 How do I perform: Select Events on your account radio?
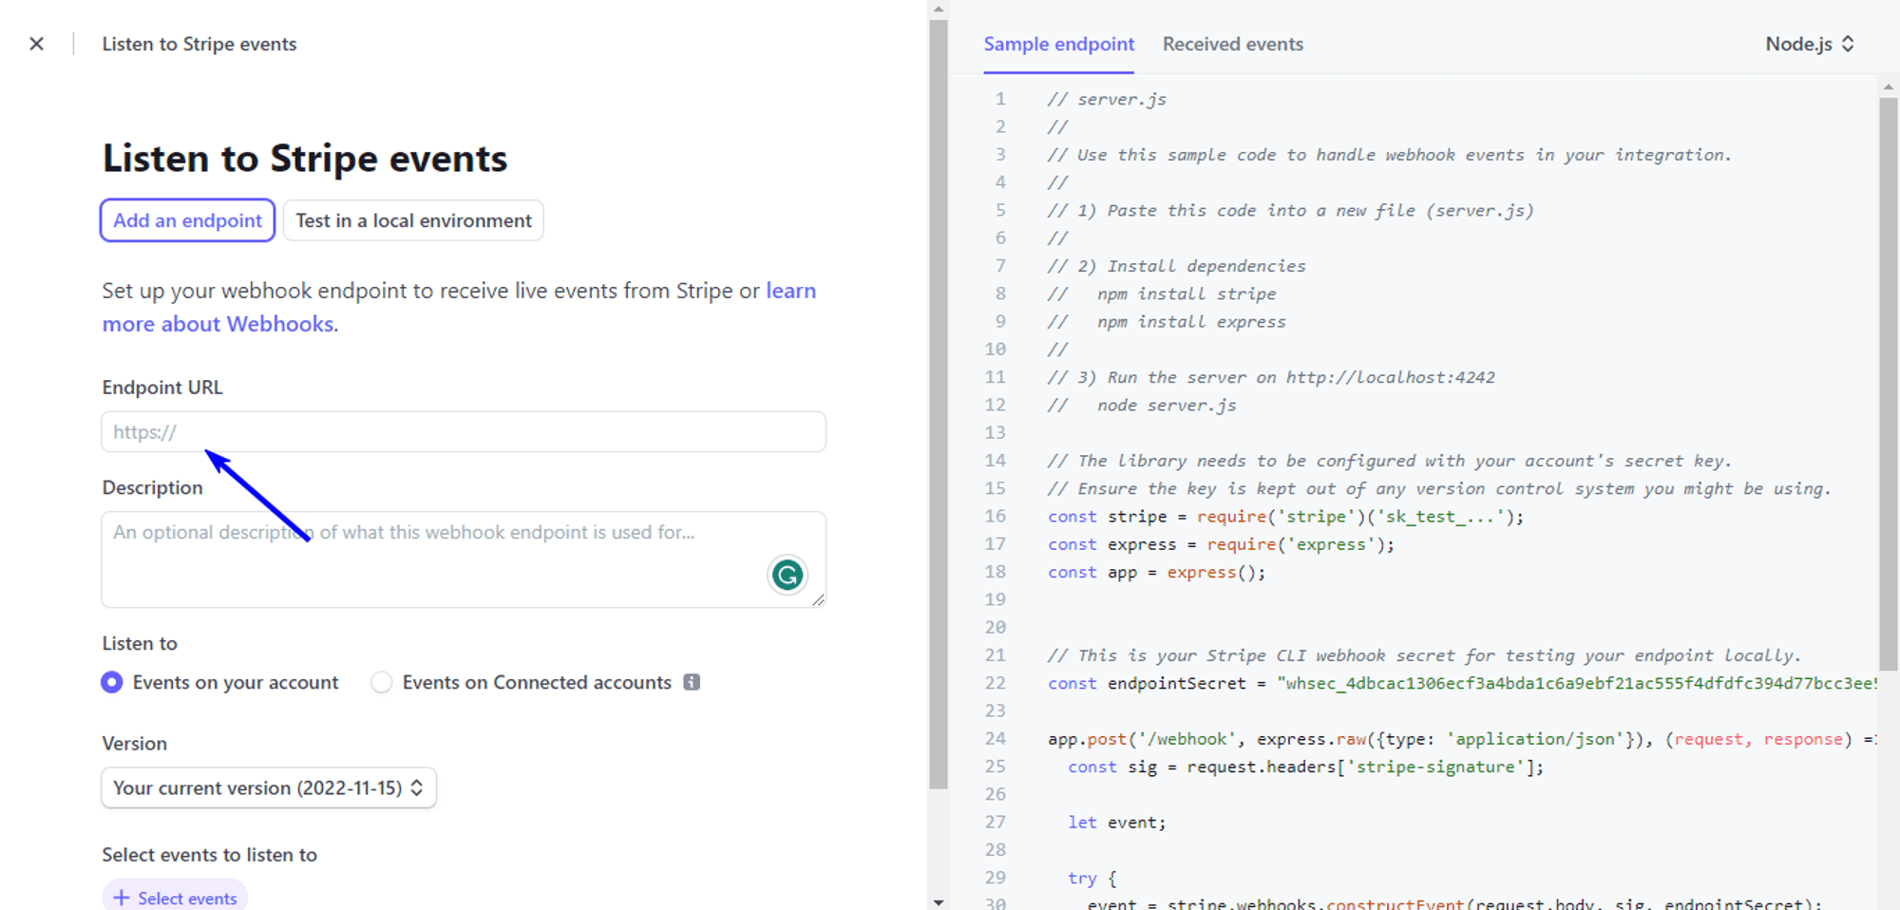point(112,682)
